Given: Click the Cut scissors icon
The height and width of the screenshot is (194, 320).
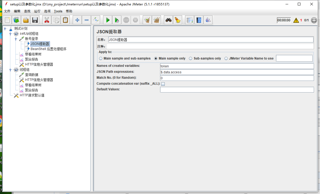Looking at the screenshot, I should pos(47,20).
